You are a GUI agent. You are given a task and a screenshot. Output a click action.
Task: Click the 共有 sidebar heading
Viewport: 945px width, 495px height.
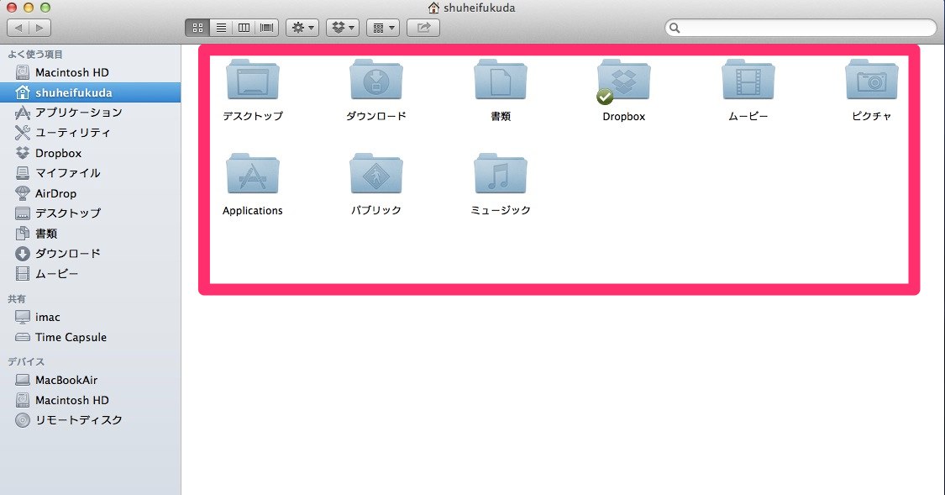click(16, 299)
